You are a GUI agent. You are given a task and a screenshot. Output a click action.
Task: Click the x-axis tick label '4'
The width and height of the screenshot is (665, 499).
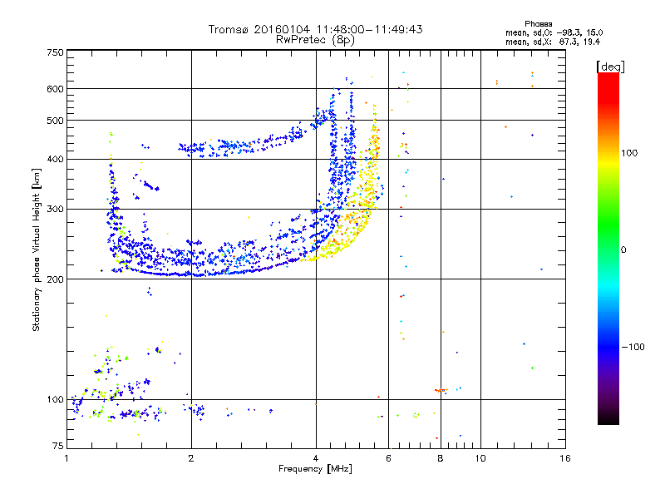pyautogui.click(x=316, y=458)
